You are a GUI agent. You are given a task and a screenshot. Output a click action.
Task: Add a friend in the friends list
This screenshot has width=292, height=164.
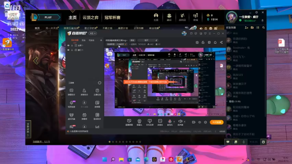(246, 28)
